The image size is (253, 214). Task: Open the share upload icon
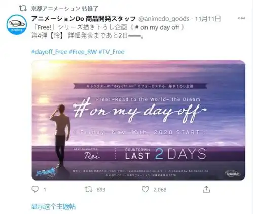coord(206,189)
